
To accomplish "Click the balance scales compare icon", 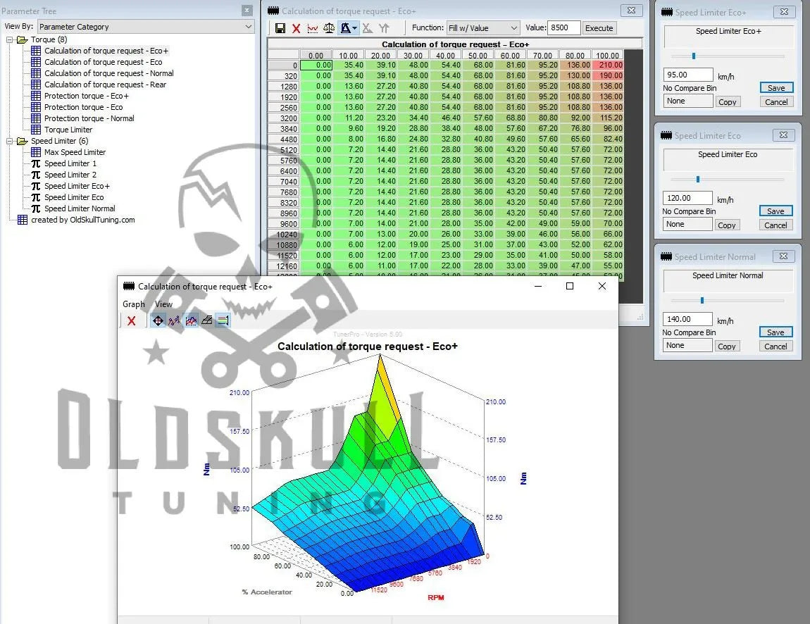I will (x=329, y=28).
